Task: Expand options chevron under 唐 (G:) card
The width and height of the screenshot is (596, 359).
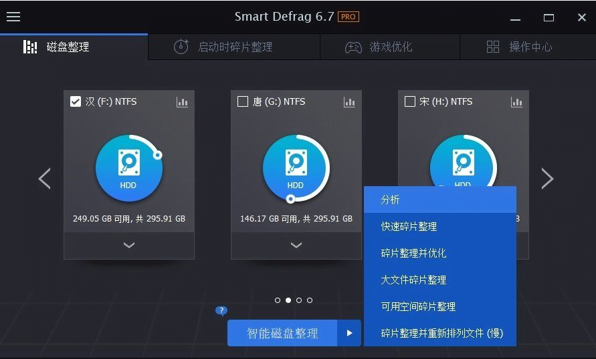Action: [x=296, y=246]
